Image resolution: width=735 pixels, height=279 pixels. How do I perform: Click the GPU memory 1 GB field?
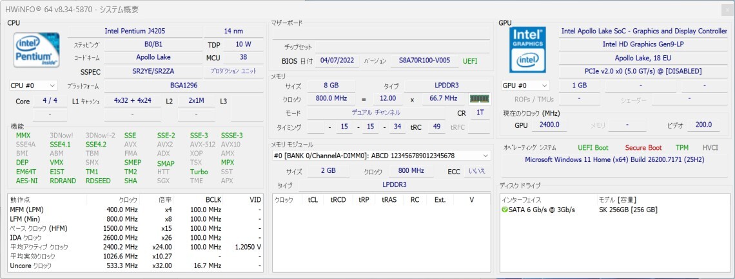pos(580,85)
